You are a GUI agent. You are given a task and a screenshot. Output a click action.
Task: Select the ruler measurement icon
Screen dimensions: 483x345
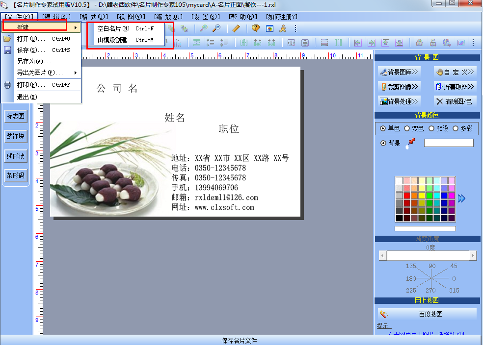(236, 28)
